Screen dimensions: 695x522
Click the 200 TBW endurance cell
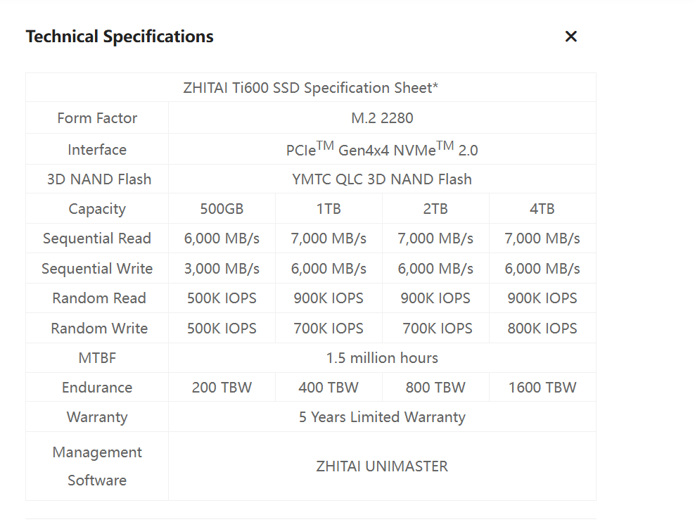coord(222,388)
